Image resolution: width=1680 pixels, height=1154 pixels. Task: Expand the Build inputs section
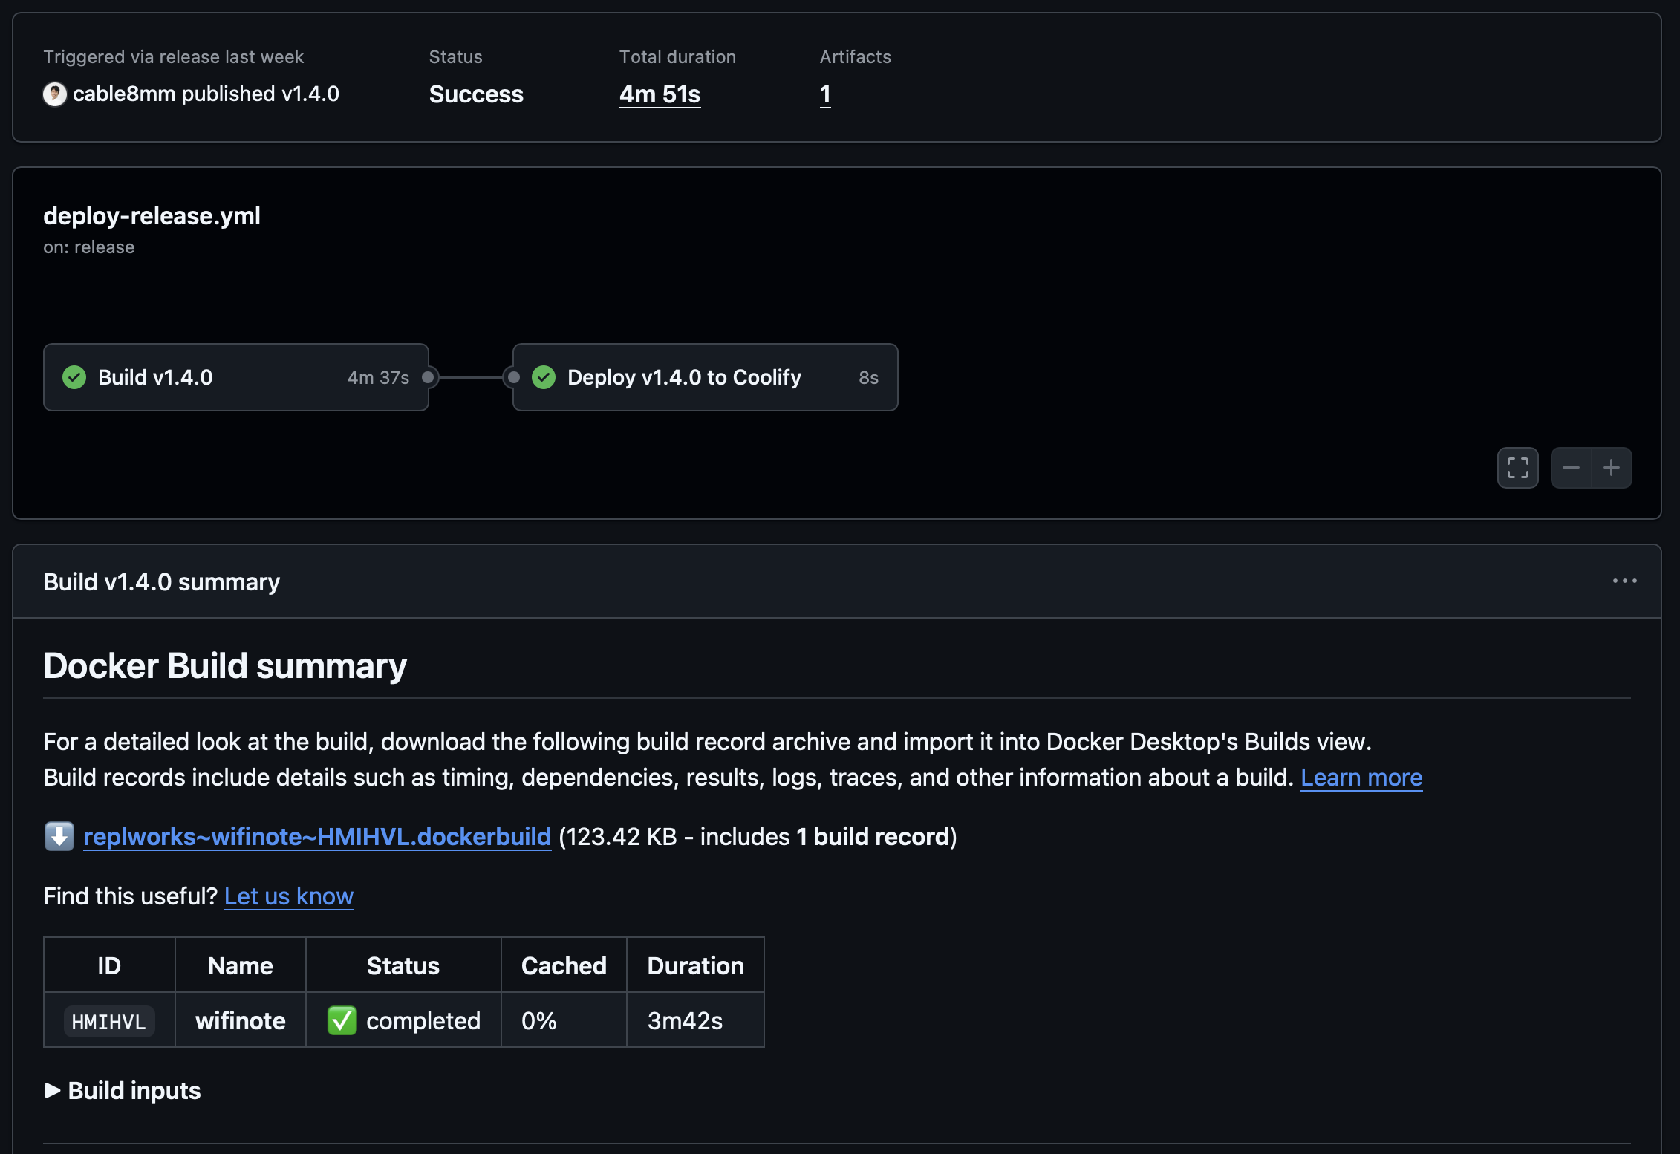tap(123, 1090)
